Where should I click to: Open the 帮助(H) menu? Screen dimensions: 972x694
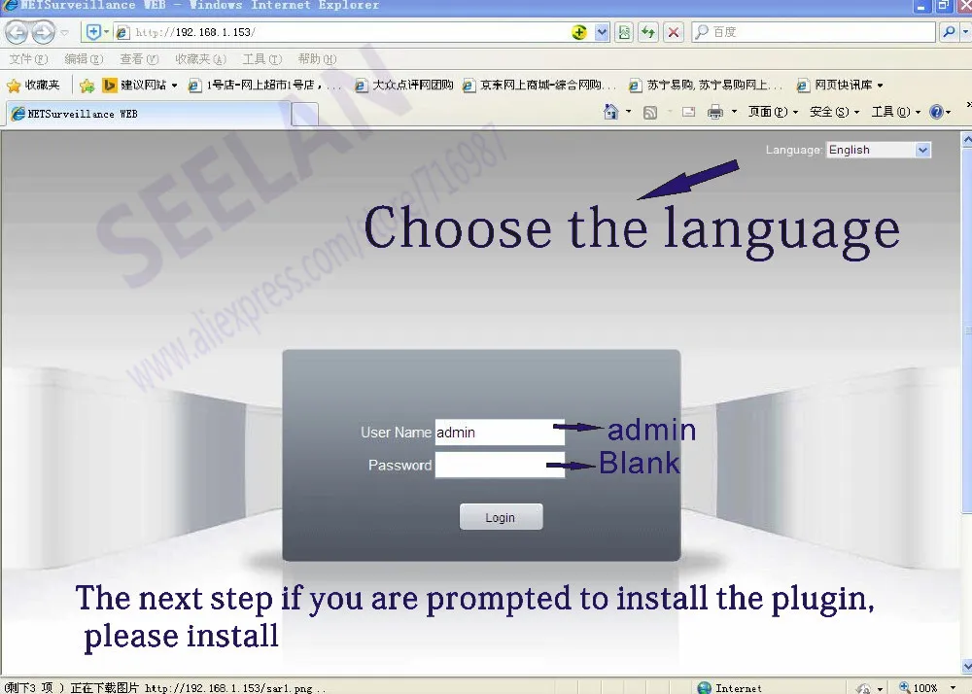tap(317, 59)
